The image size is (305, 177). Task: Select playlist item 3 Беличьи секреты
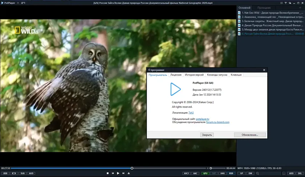click(x=271, y=21)
